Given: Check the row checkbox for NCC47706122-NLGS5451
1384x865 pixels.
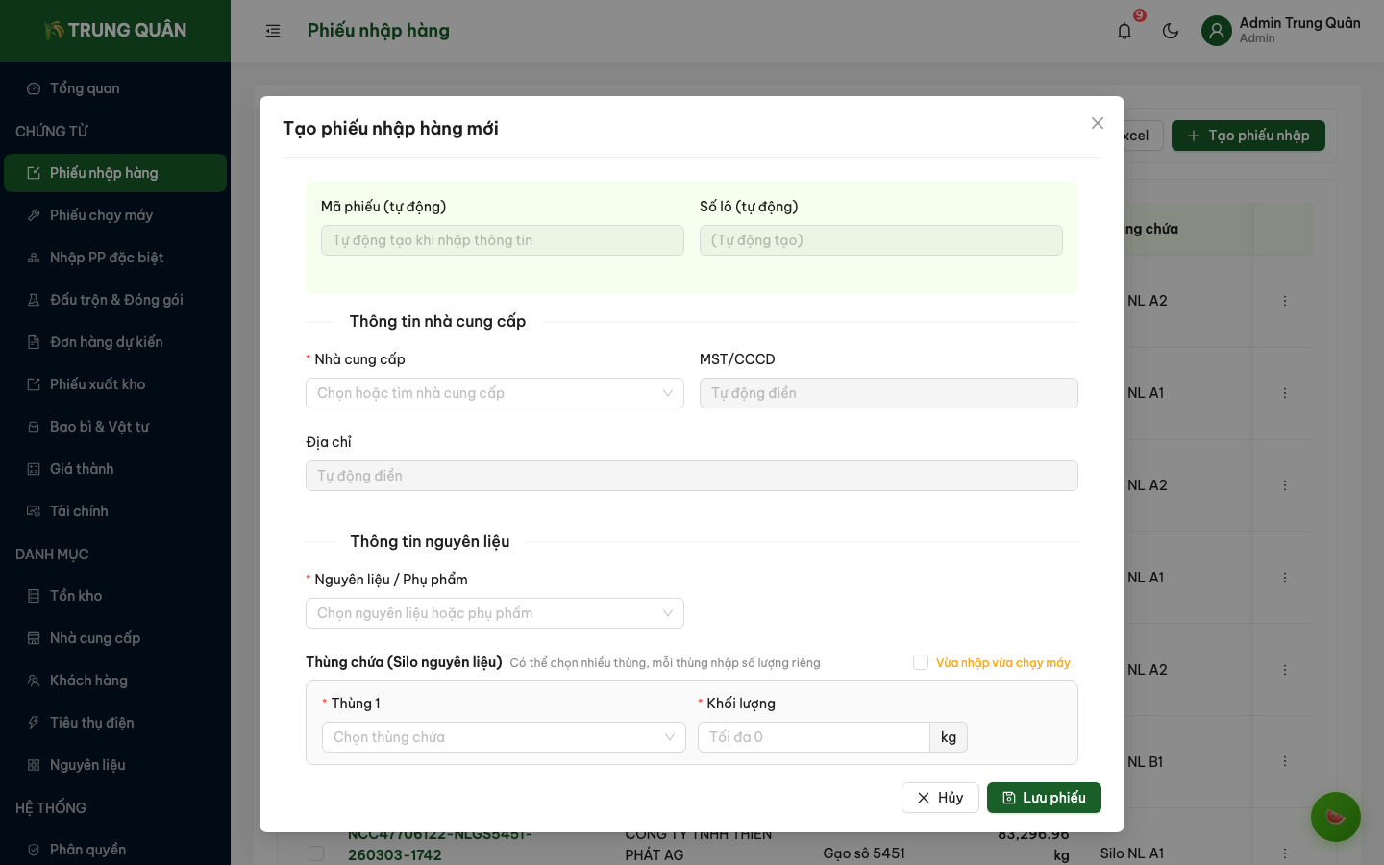Looking at the screenshot, I should [316, 853].
